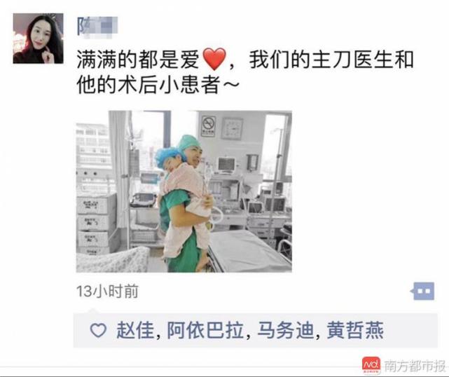Click the doctor's green surgical cap
The image size is (449, 377).
[x=188, y=142]
